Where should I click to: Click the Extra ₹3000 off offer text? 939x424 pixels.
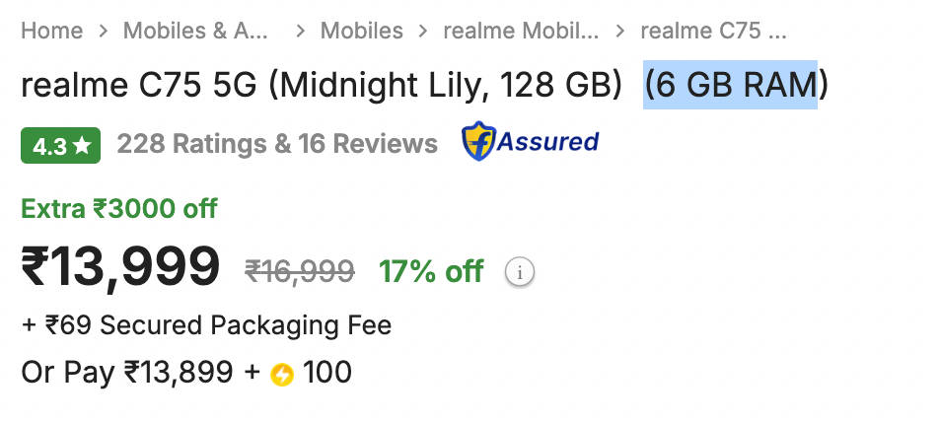click(x=119, y=208)
